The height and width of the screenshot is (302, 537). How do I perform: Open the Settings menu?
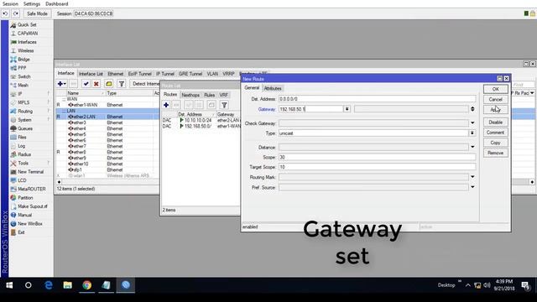coord(32,3)
